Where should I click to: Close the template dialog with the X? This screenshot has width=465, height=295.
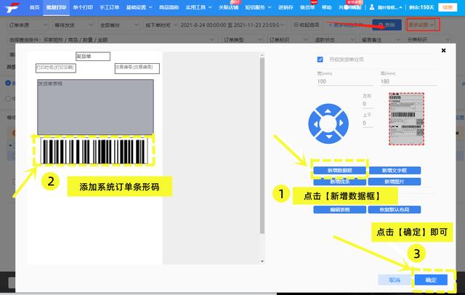click(x=443, y=50)
